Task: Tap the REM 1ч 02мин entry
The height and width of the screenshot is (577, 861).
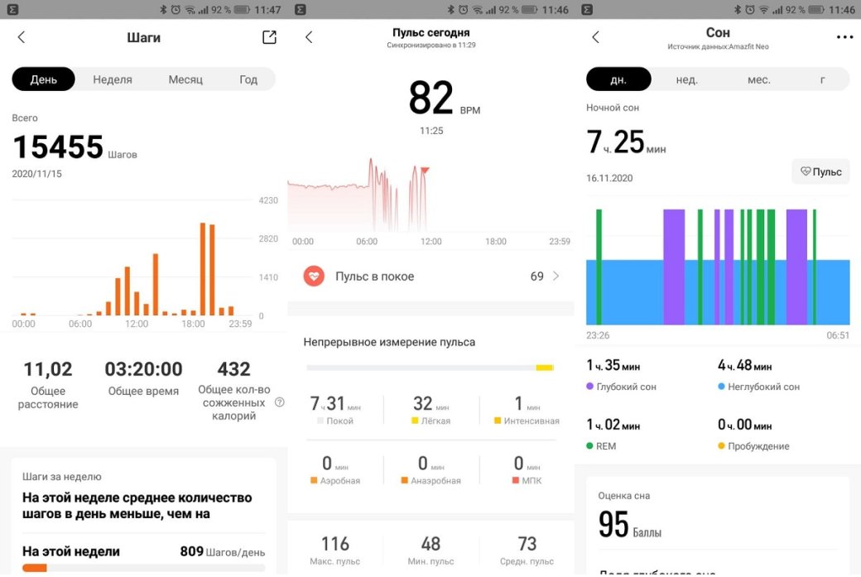Action: 613,435
